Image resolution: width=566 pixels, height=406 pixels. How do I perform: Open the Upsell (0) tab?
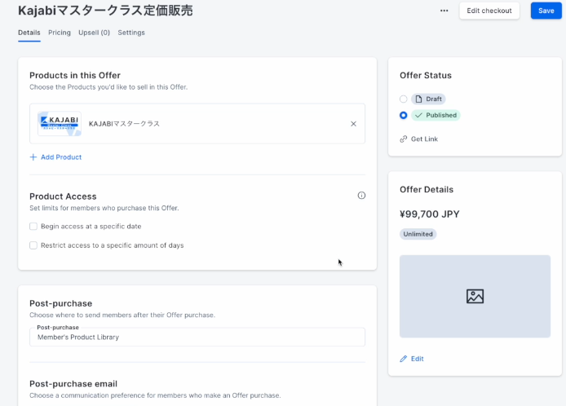tap(95, 33)
